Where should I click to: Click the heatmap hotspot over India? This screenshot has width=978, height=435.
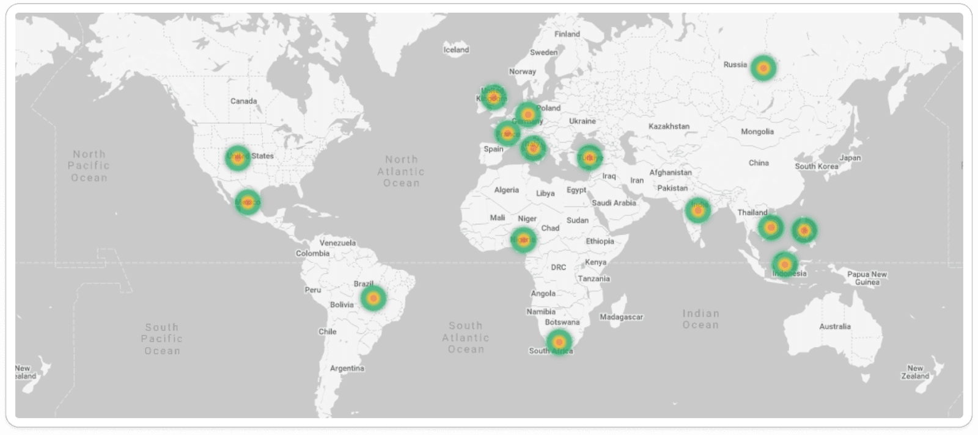[x=697, y=210]
